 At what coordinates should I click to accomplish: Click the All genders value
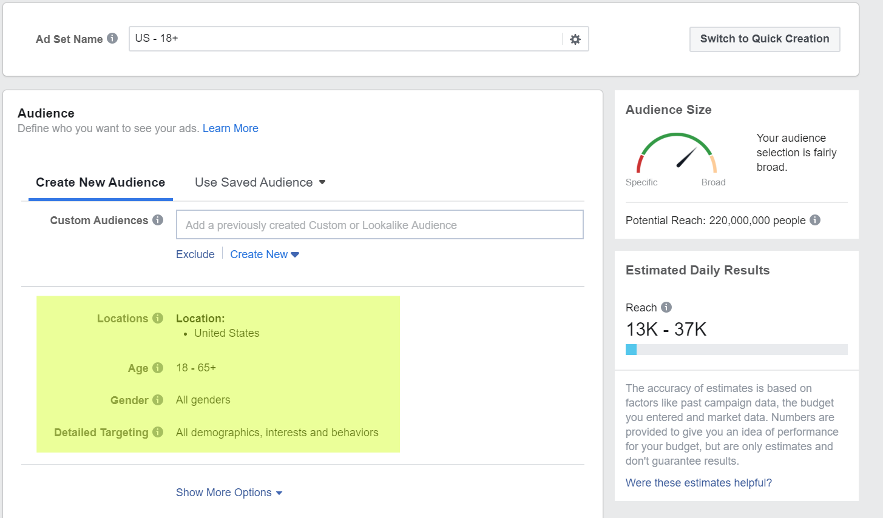pyautogui.click(x=203, y=400)
